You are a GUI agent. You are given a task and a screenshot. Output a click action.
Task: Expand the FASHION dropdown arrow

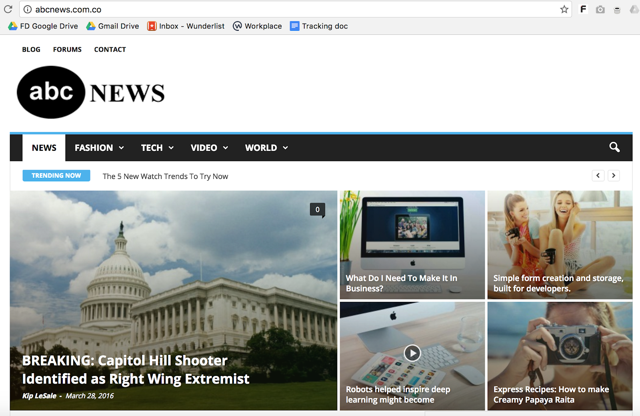(x=121, y=148)
